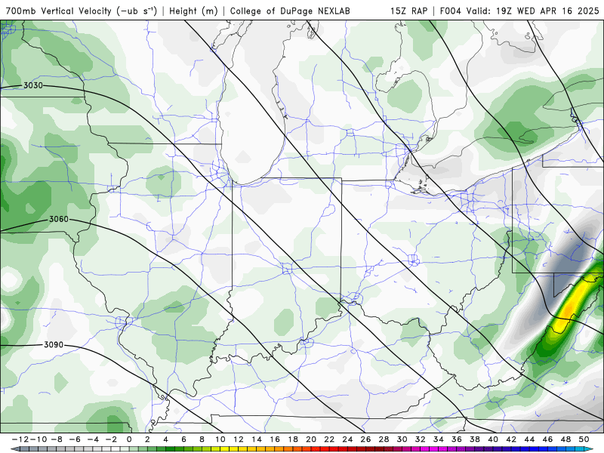Screen dimensions: 604x453
Task: Click the -4 value on the color scale
Action: [93, 439]
